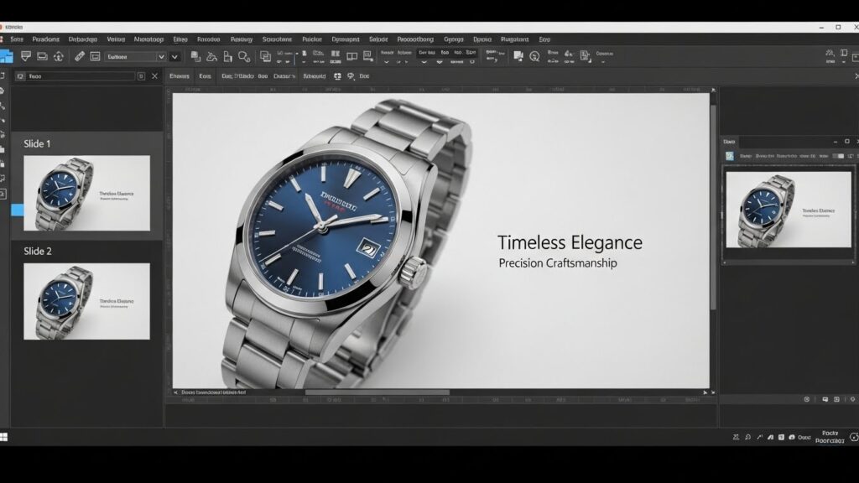This screenshot has width=859, height=483.
Task: Select the Slide 2 thumbnail
Action: click(86, 301)
